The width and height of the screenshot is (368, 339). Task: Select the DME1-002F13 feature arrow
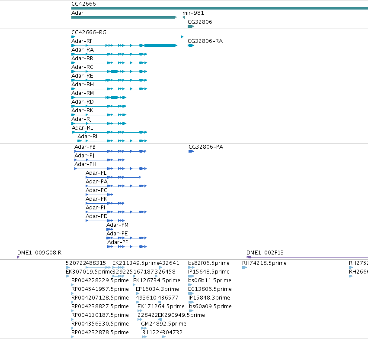(x=307, y=257)
